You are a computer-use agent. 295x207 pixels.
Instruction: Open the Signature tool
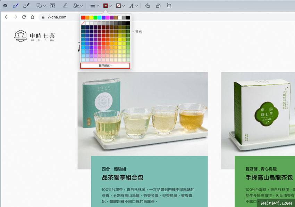77,5
